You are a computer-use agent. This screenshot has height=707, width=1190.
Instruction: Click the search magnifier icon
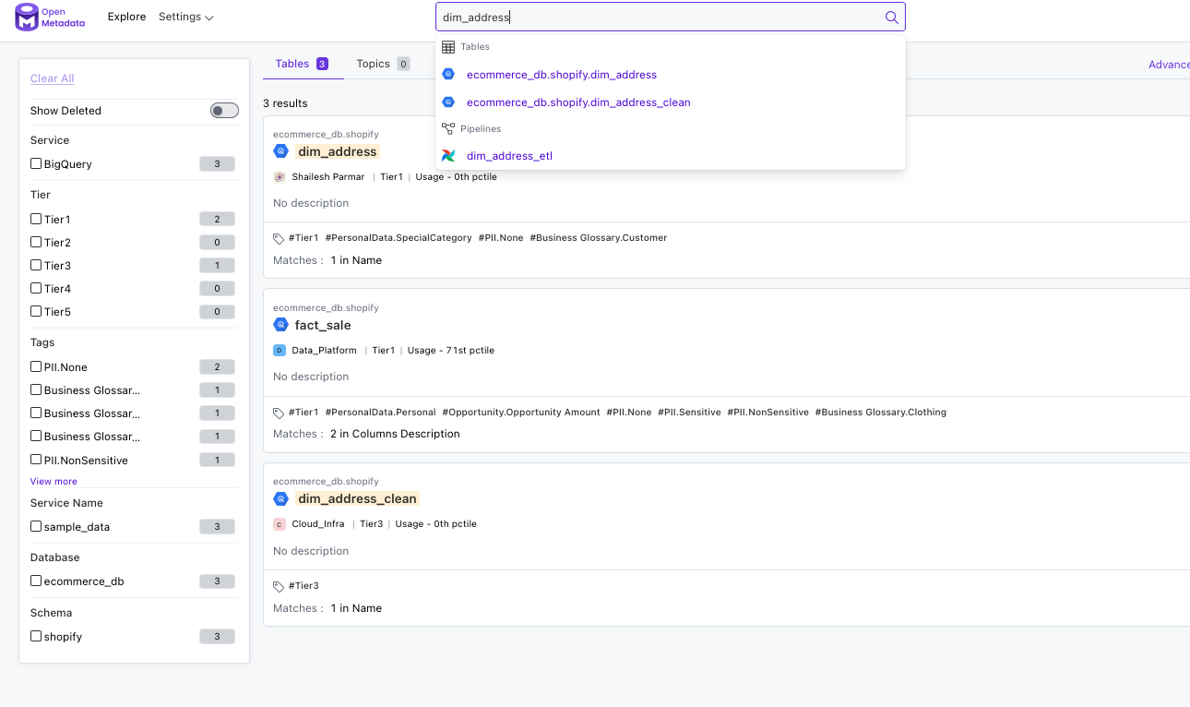click(x=891, y=17)
